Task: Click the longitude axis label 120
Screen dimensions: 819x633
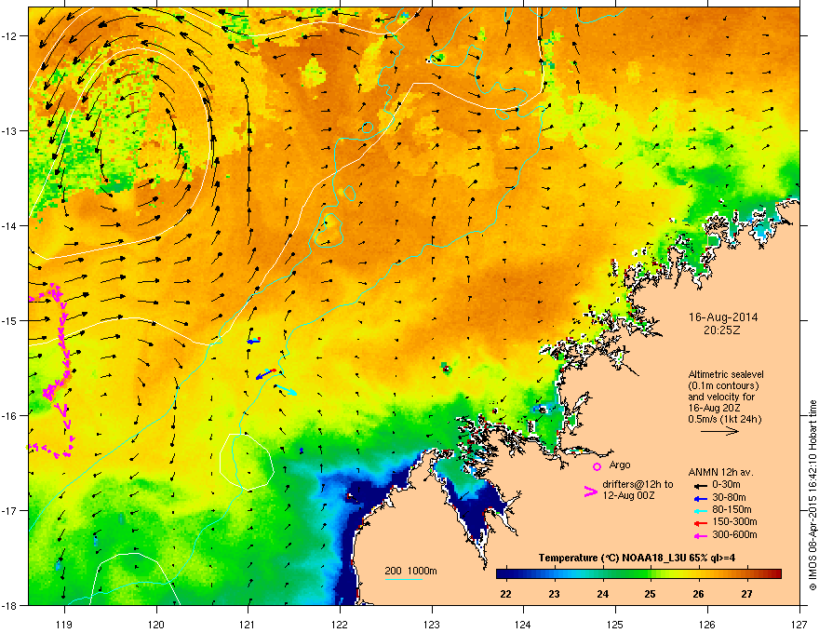Action: tap(156, 625)
